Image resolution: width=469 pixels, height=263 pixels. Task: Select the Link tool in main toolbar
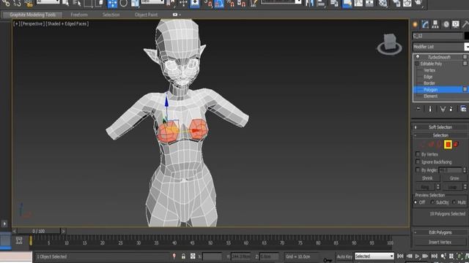tap(6, 3)
